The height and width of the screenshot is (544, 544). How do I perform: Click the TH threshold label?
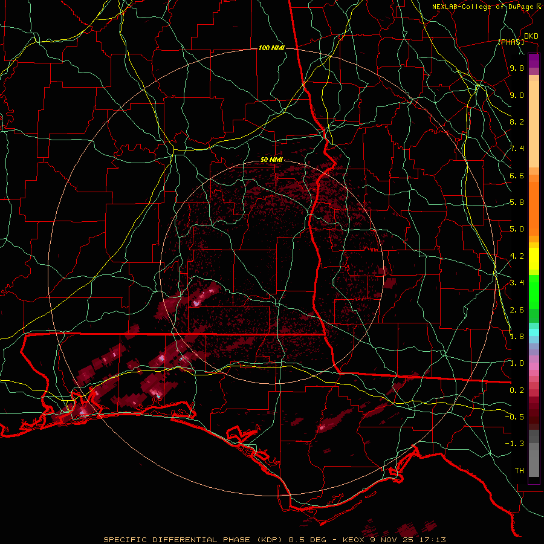click(x=519, y=471)
